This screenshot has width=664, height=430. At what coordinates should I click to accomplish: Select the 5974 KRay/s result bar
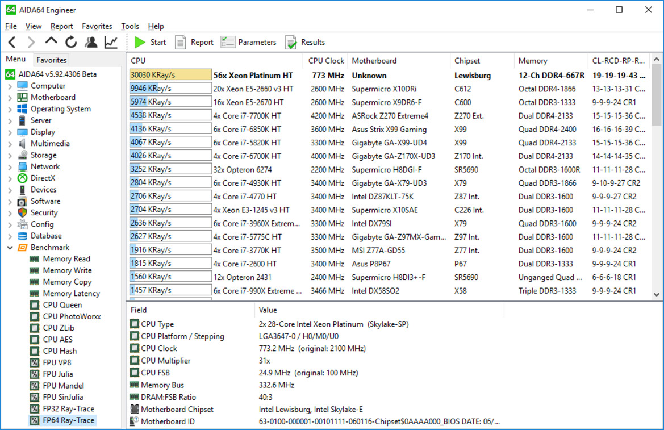(170, 102)
